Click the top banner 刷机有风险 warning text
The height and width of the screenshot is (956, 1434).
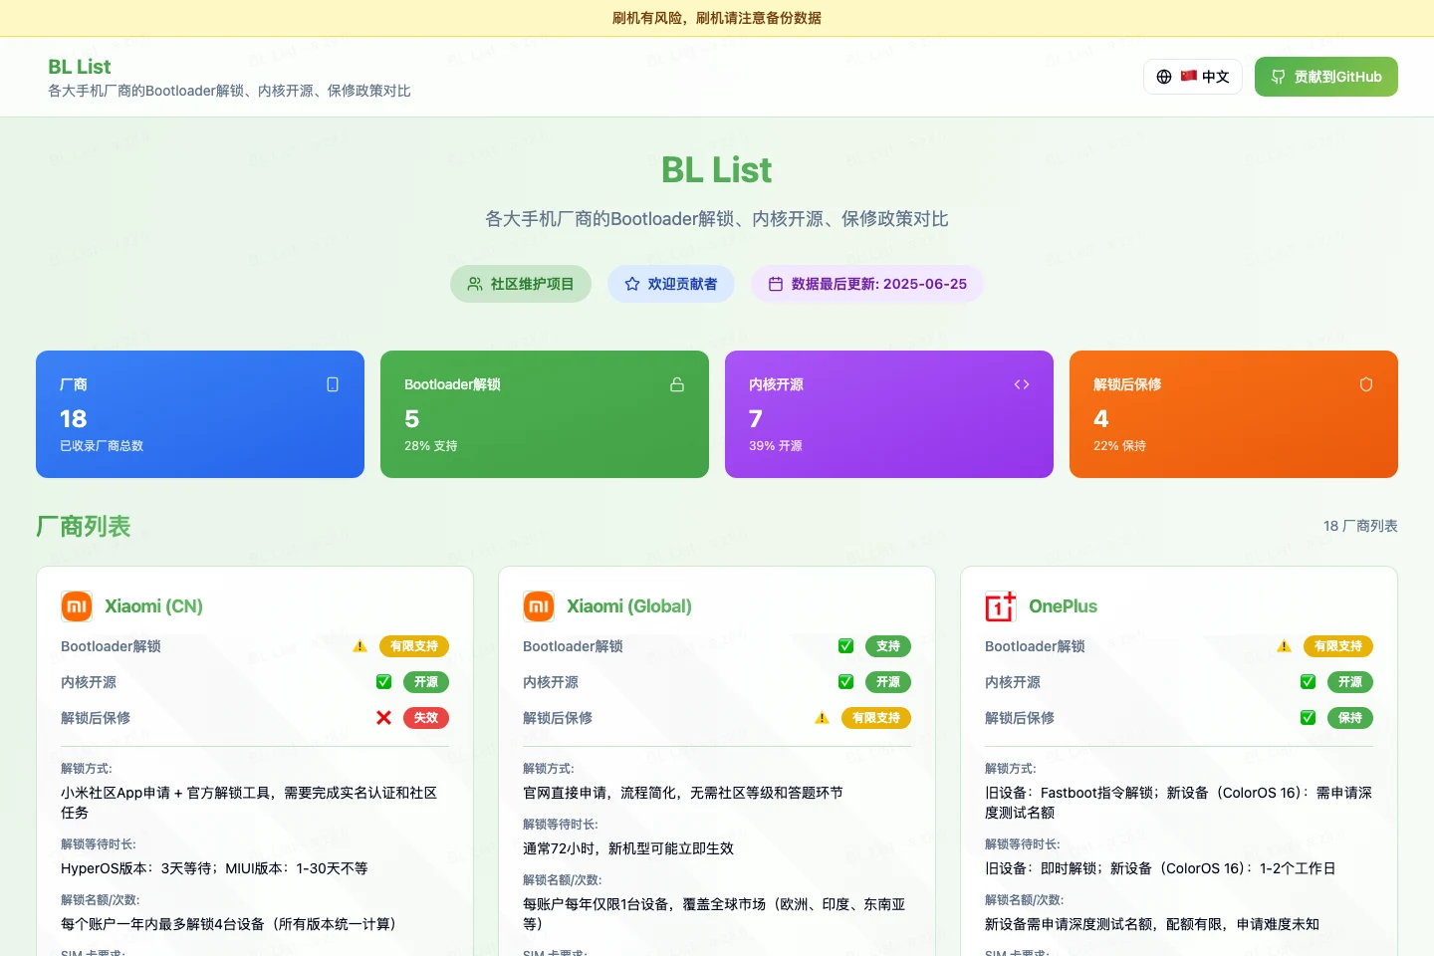[717, 18]
